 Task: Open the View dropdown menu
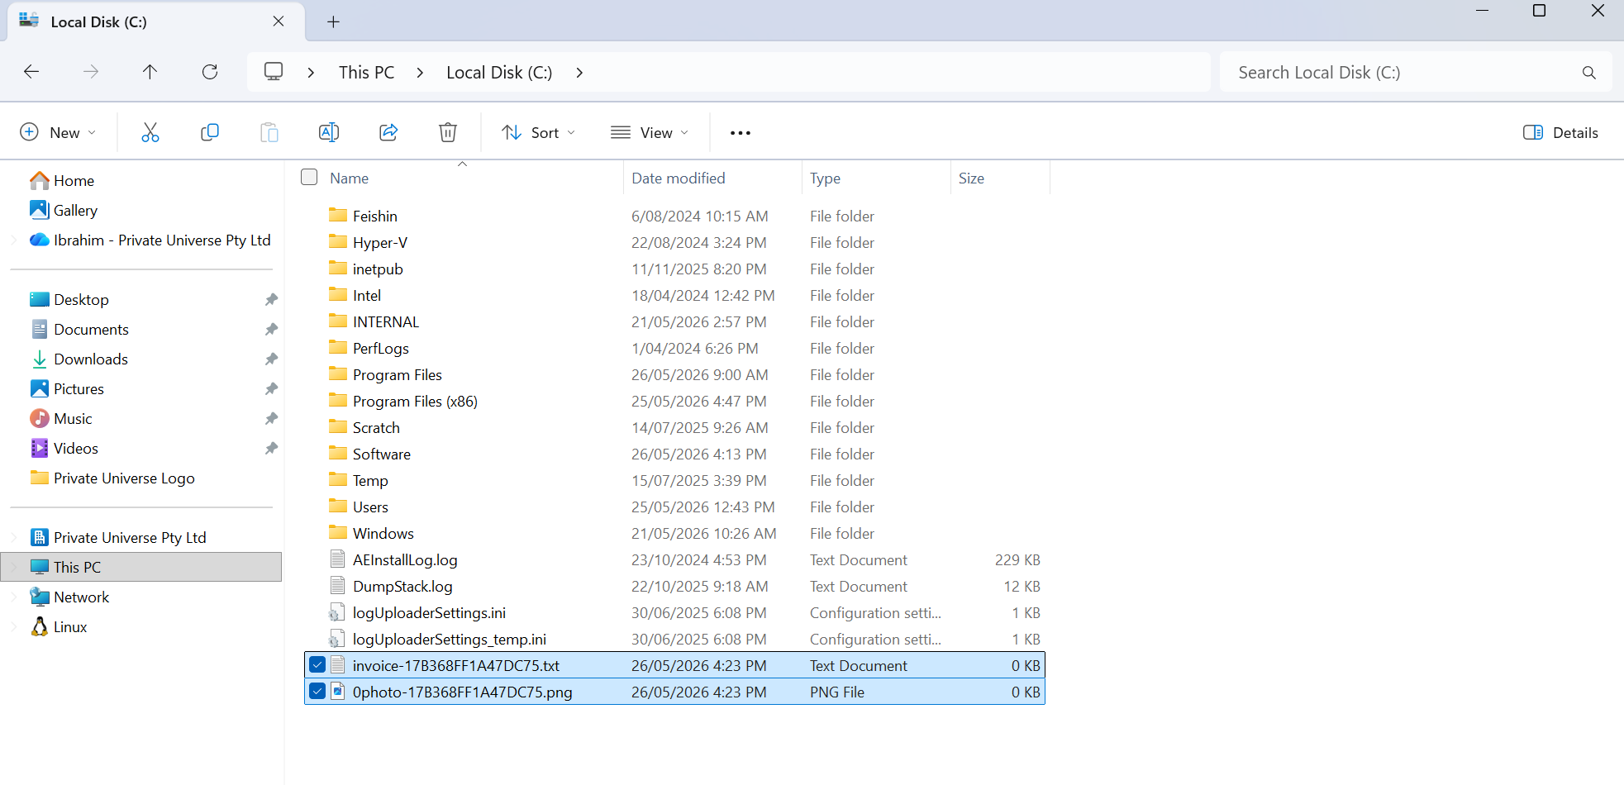[x=650, y=132]
